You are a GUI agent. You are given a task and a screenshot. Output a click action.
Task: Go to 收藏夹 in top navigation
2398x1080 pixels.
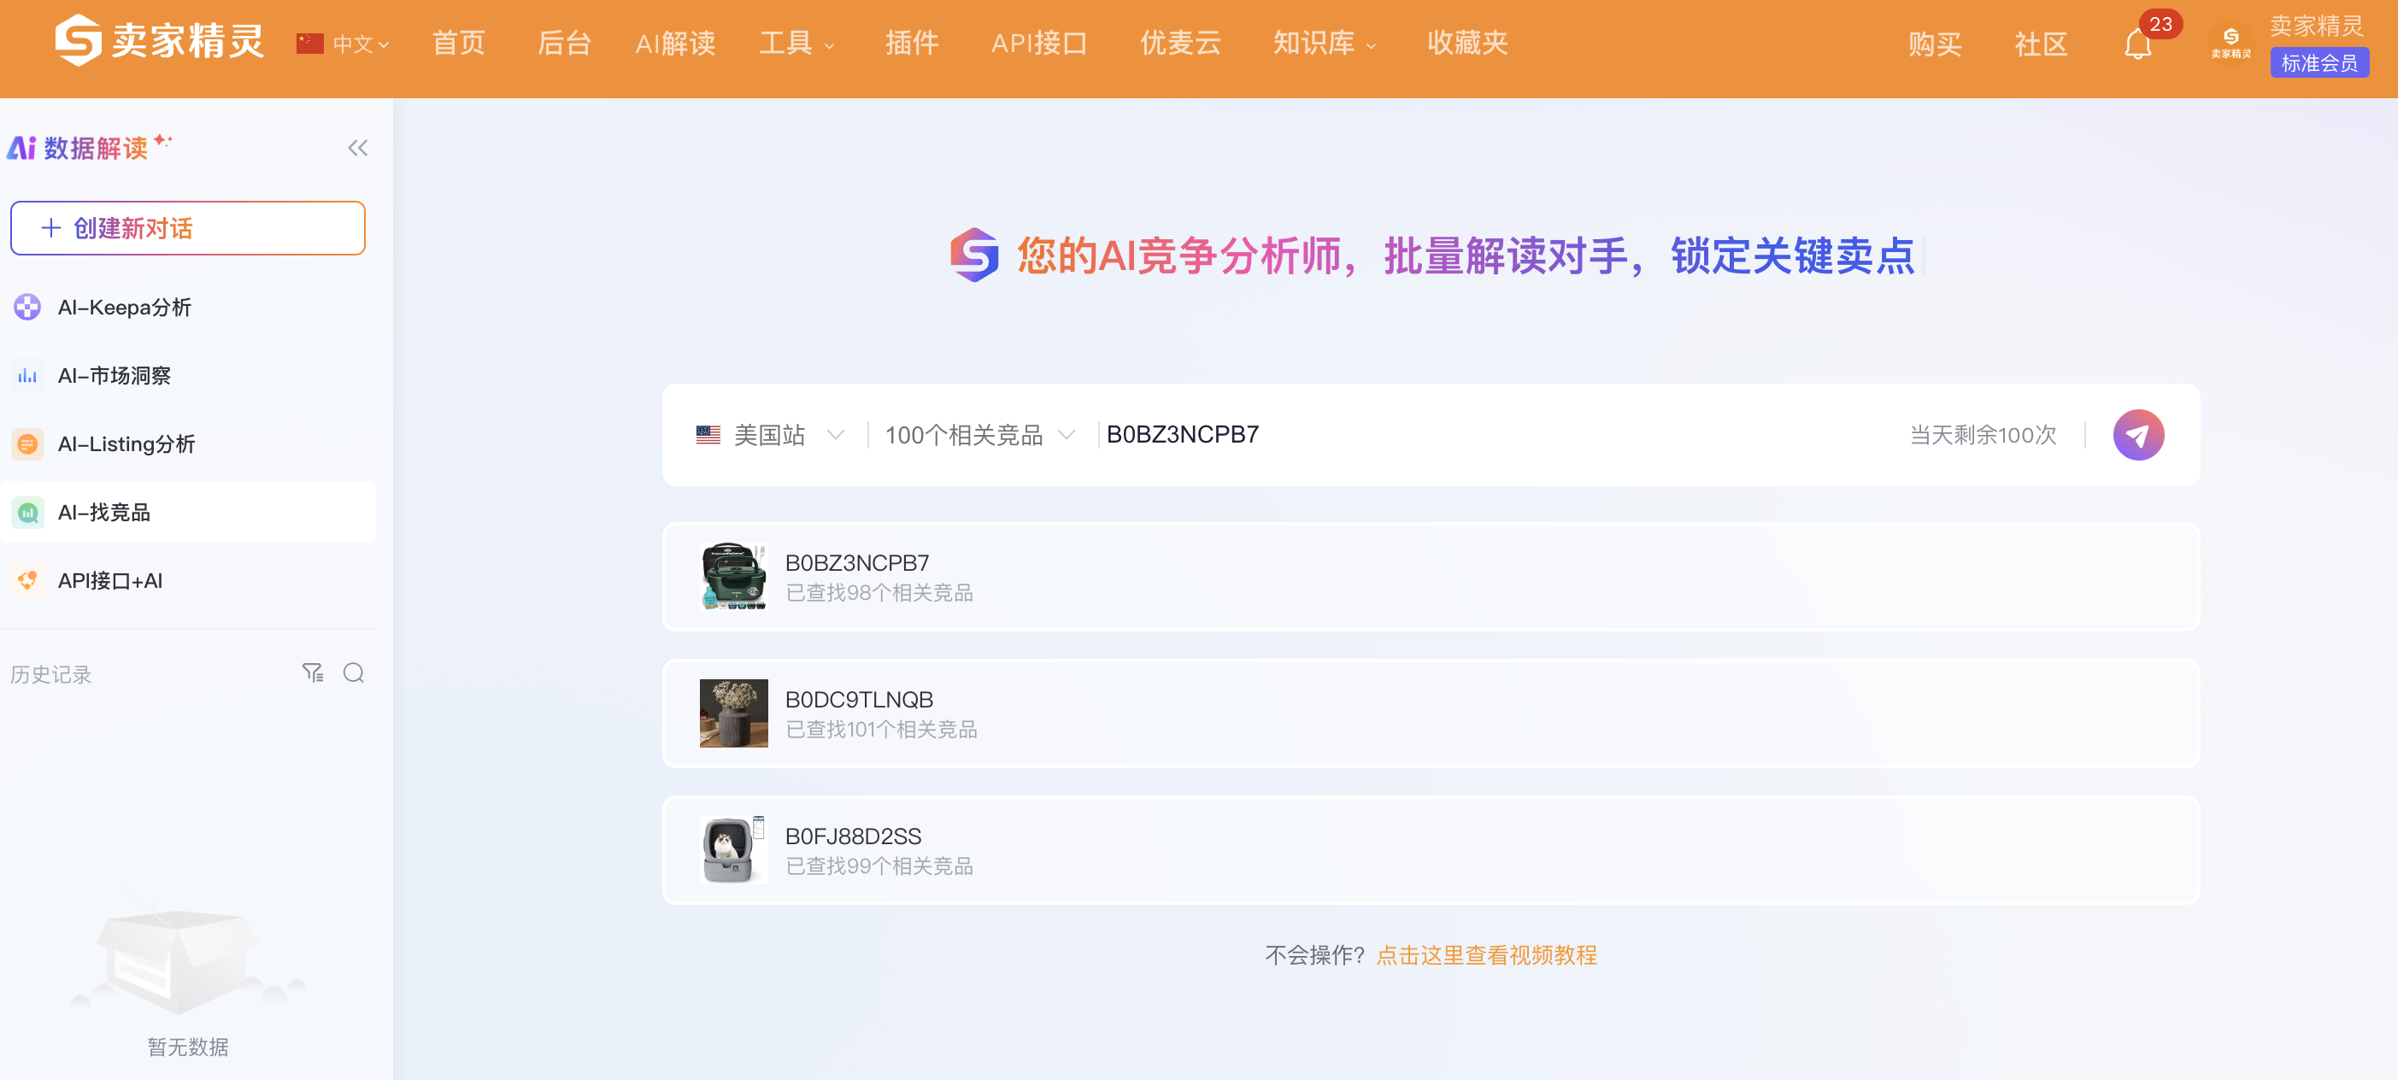(1467, 43)
